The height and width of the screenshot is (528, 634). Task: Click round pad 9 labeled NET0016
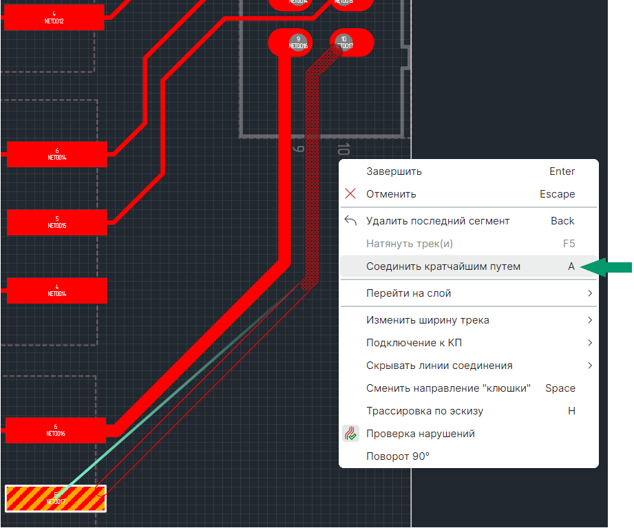[297, 43]
